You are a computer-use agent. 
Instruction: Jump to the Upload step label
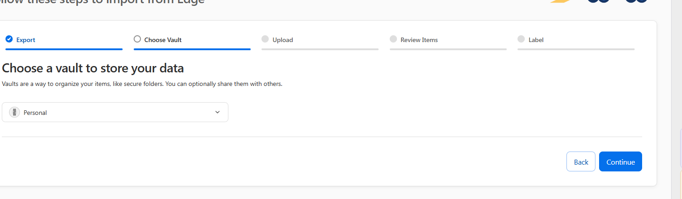coord(283,40)
